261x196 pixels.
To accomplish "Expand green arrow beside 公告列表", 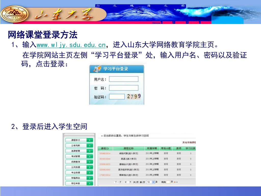I will pyautogui.click(x=90, y=145).
